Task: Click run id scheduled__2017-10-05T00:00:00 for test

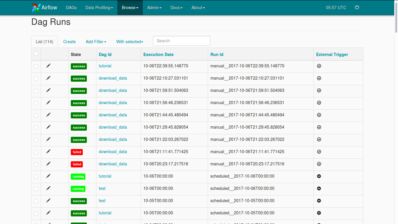Action: 242,201
